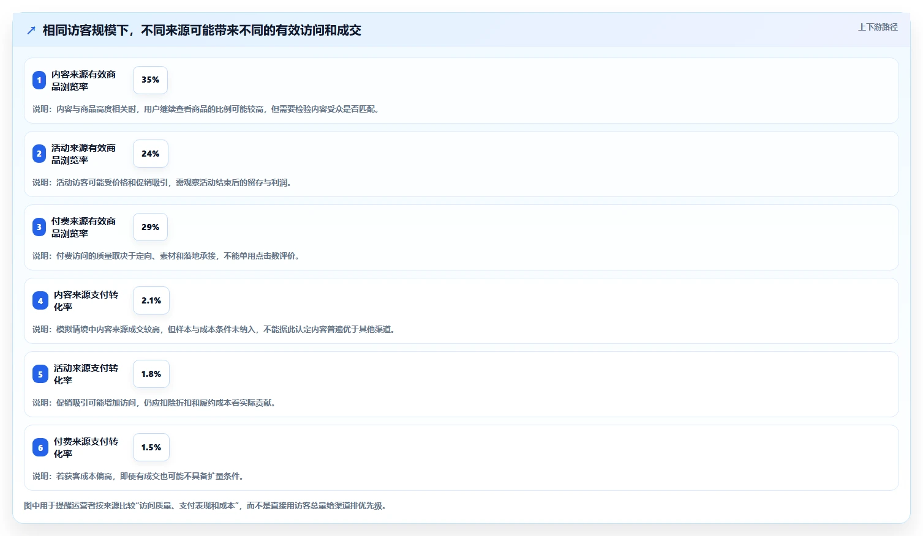This screenshot has height=536, width=923.
Task: Click the note starting 说明：付费访问的质量取决于定向
Action: point(167,256)
